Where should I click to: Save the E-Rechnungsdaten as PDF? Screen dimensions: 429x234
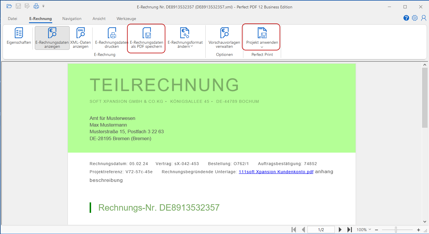tap(146, 38)
